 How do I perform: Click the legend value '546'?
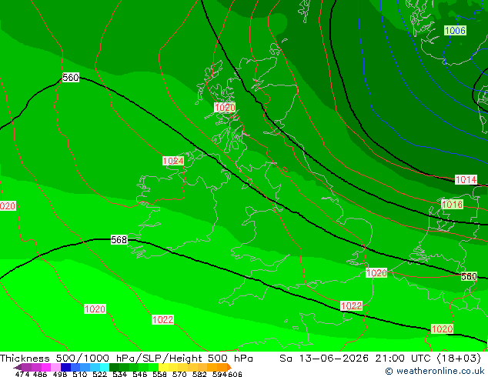(140, 374)
